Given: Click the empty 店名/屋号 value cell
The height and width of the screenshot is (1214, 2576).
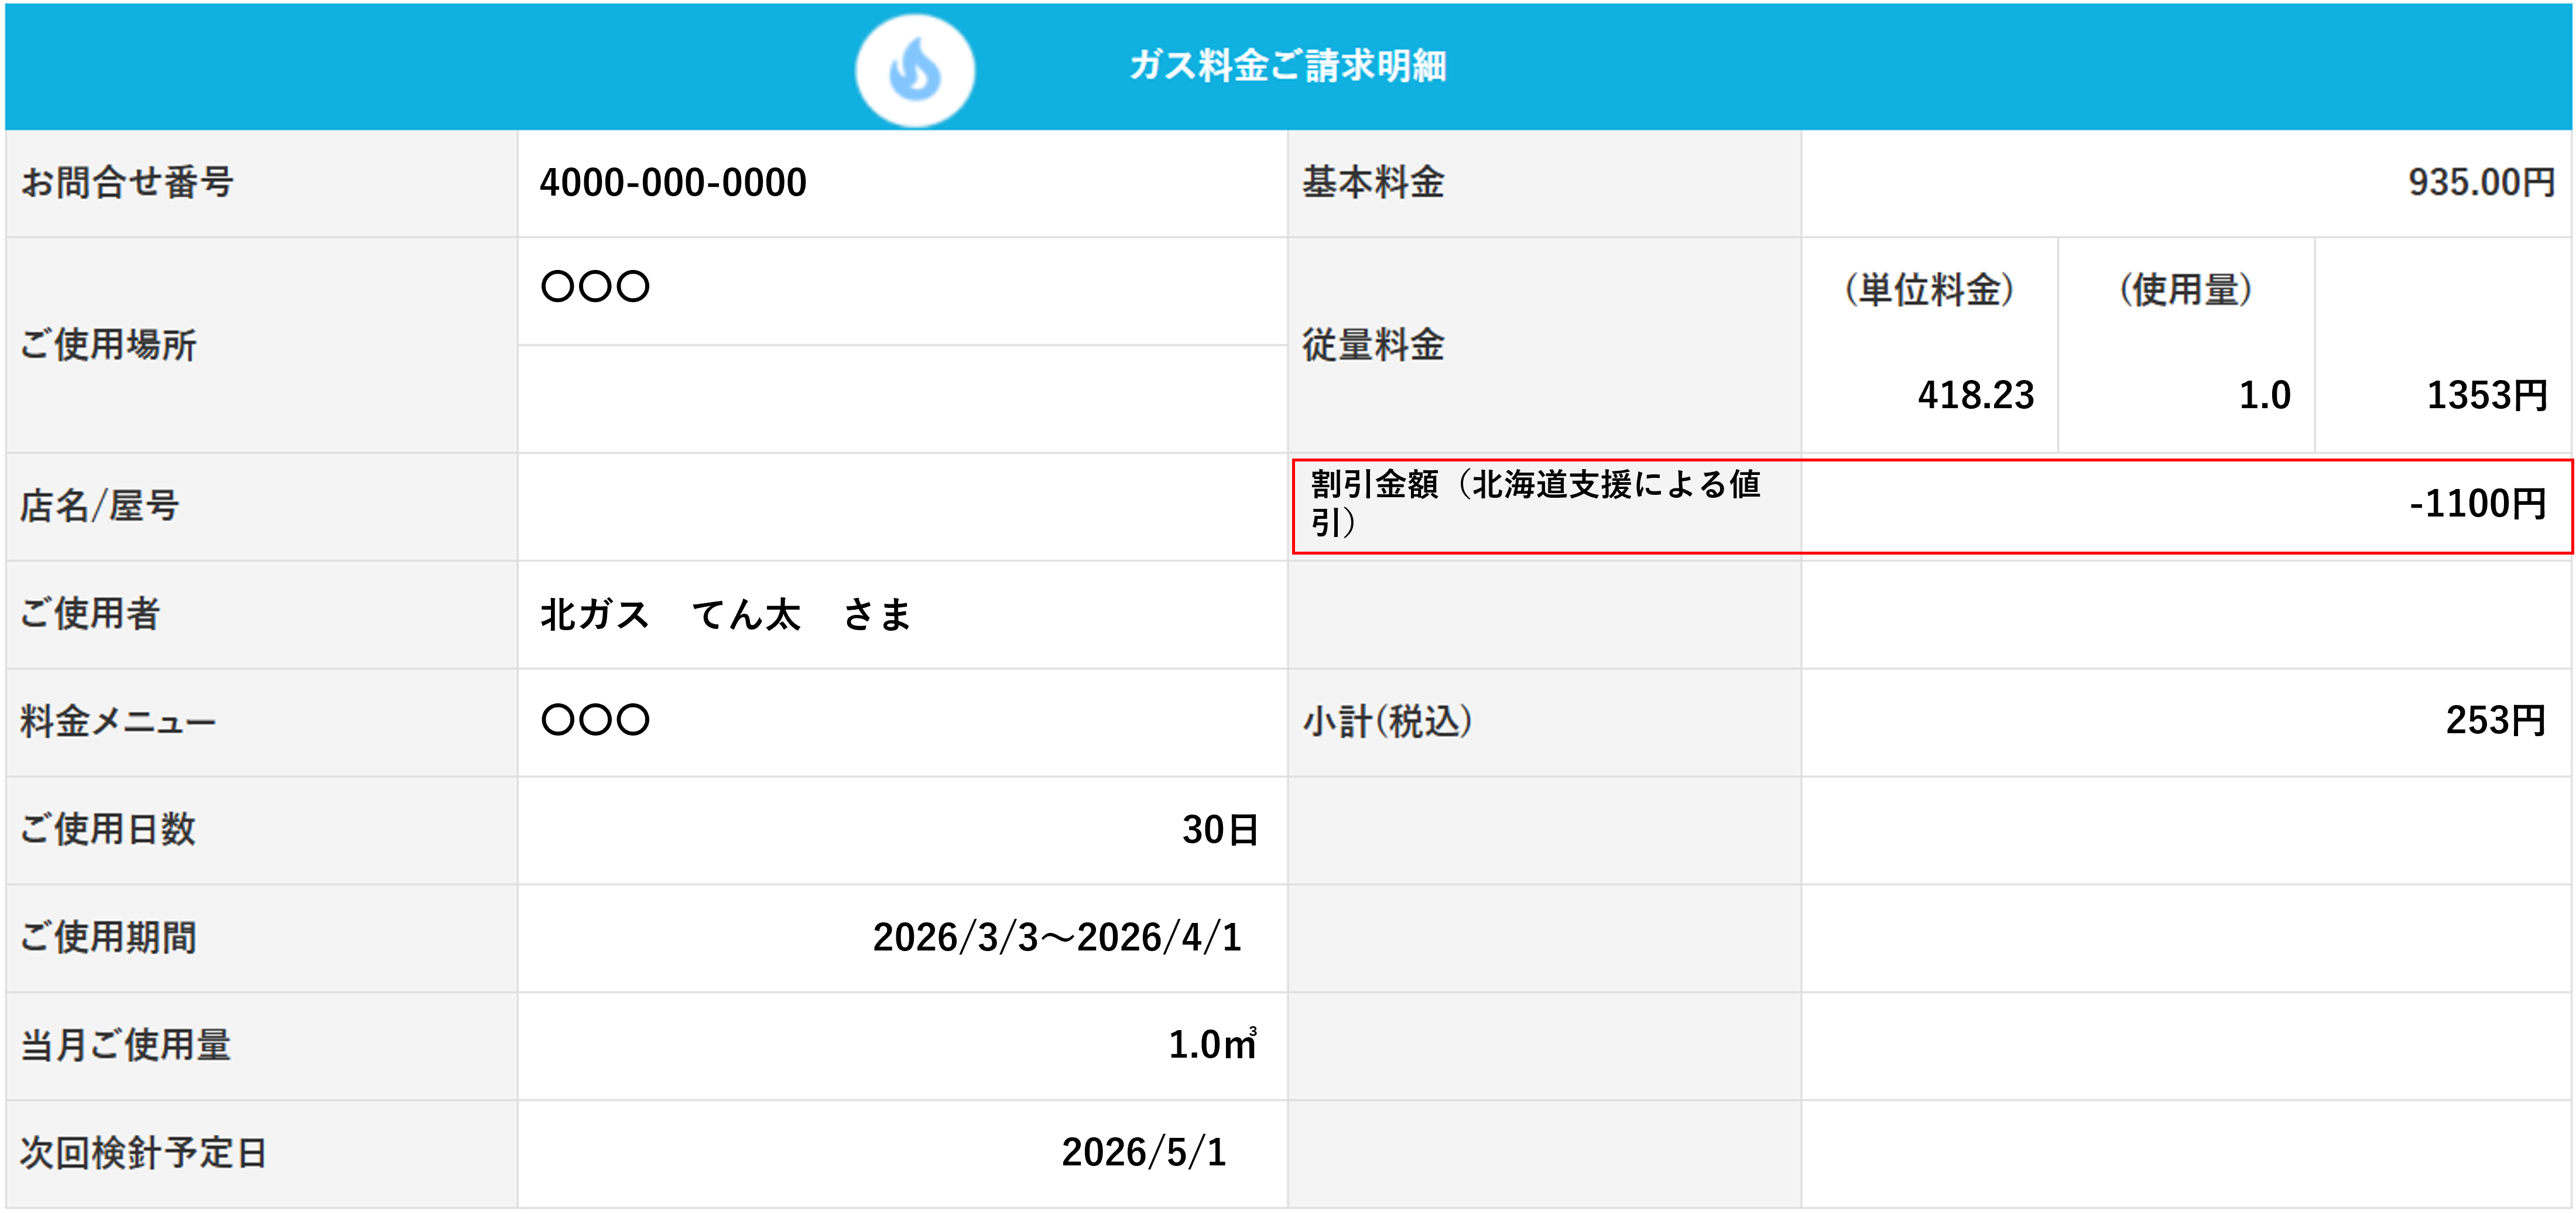Looking at the screenshot, I should (901, 506).
